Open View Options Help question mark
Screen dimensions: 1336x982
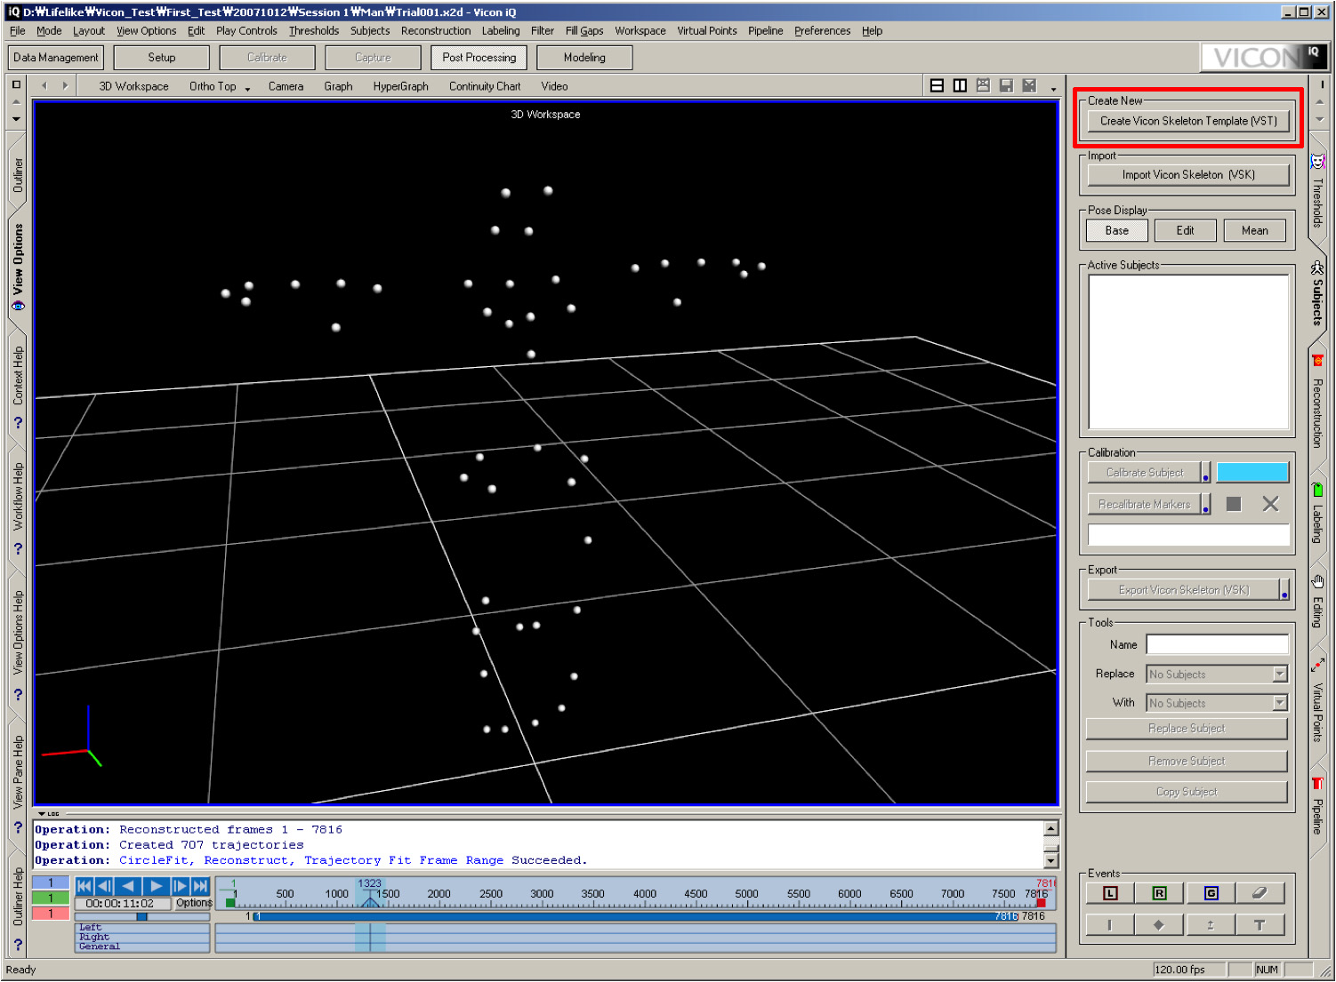tap(18, 695)
